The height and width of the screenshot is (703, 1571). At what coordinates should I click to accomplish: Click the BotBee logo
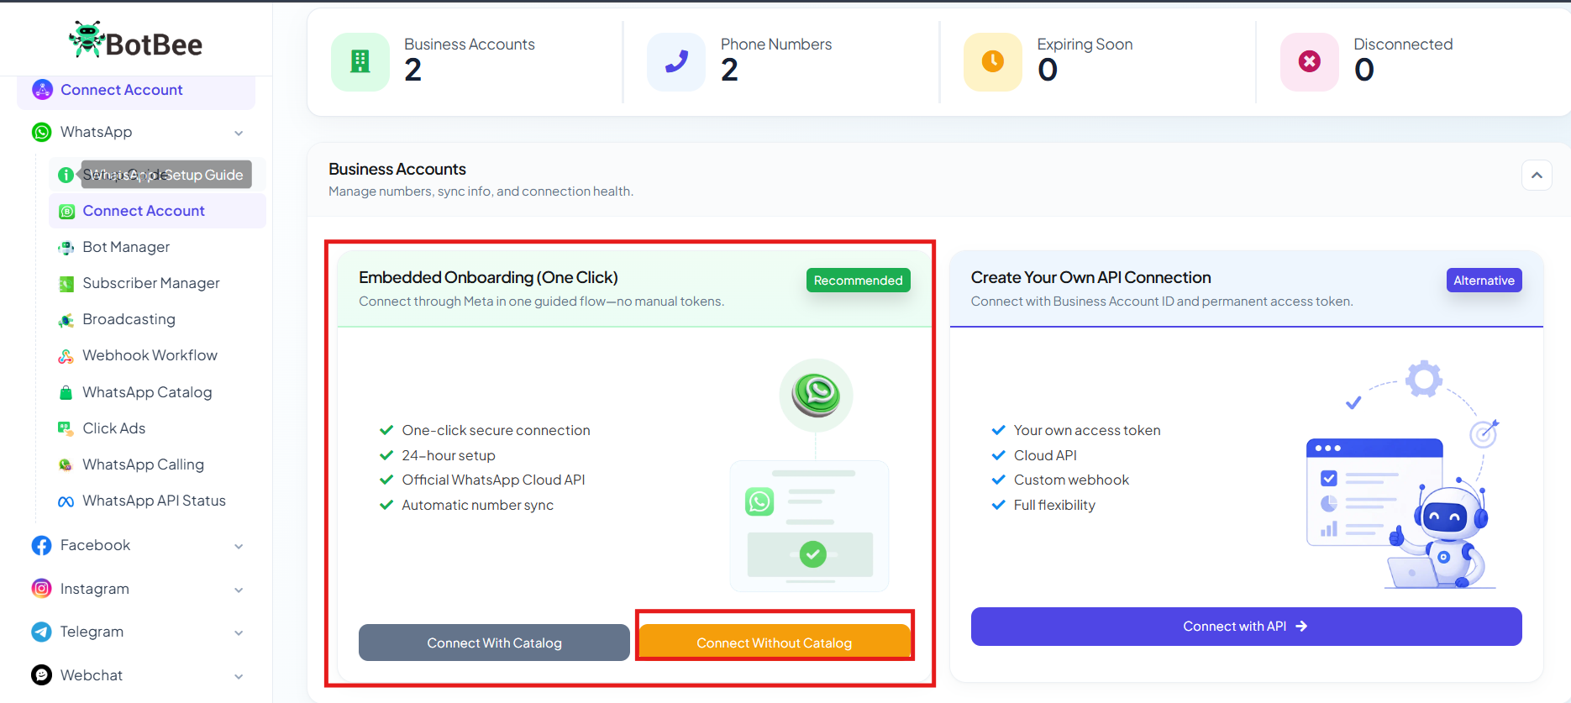click(x=136, y=41)
